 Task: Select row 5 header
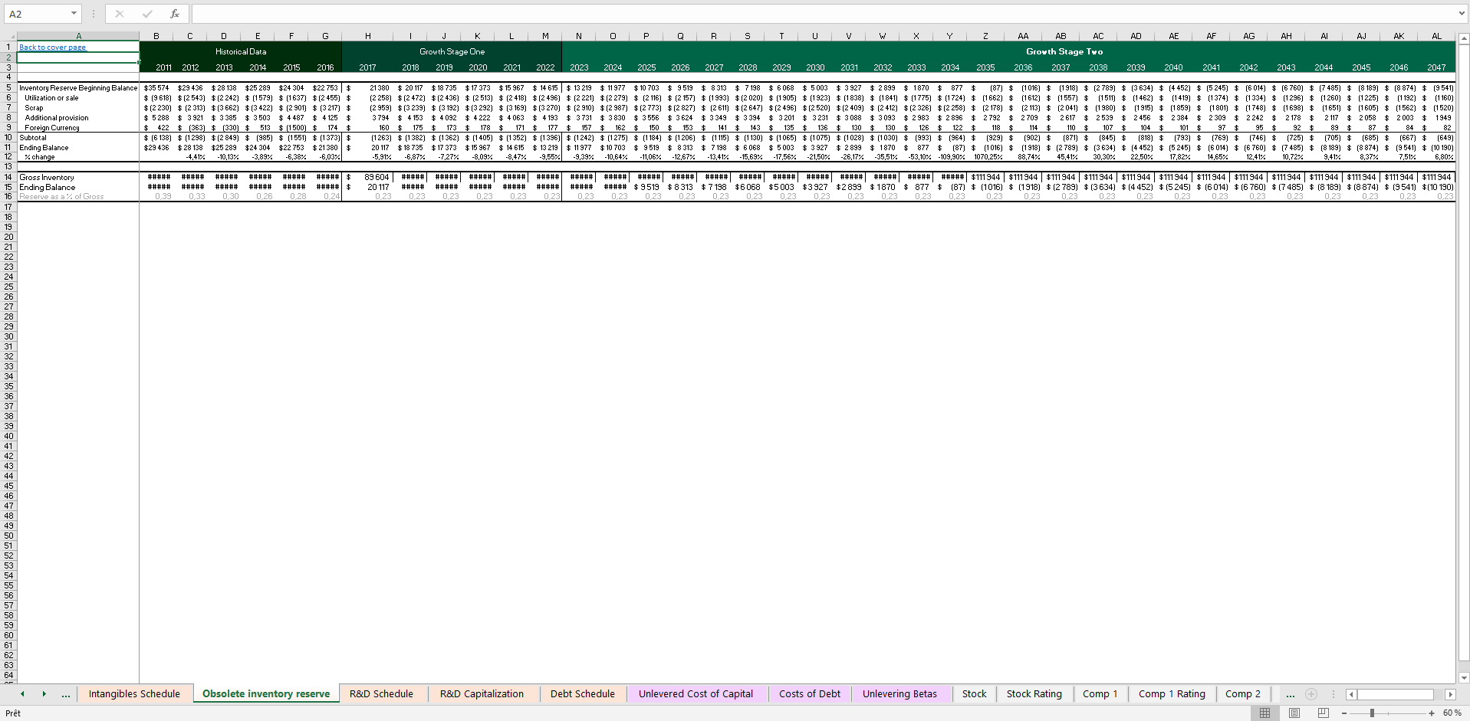coord(8,88)
